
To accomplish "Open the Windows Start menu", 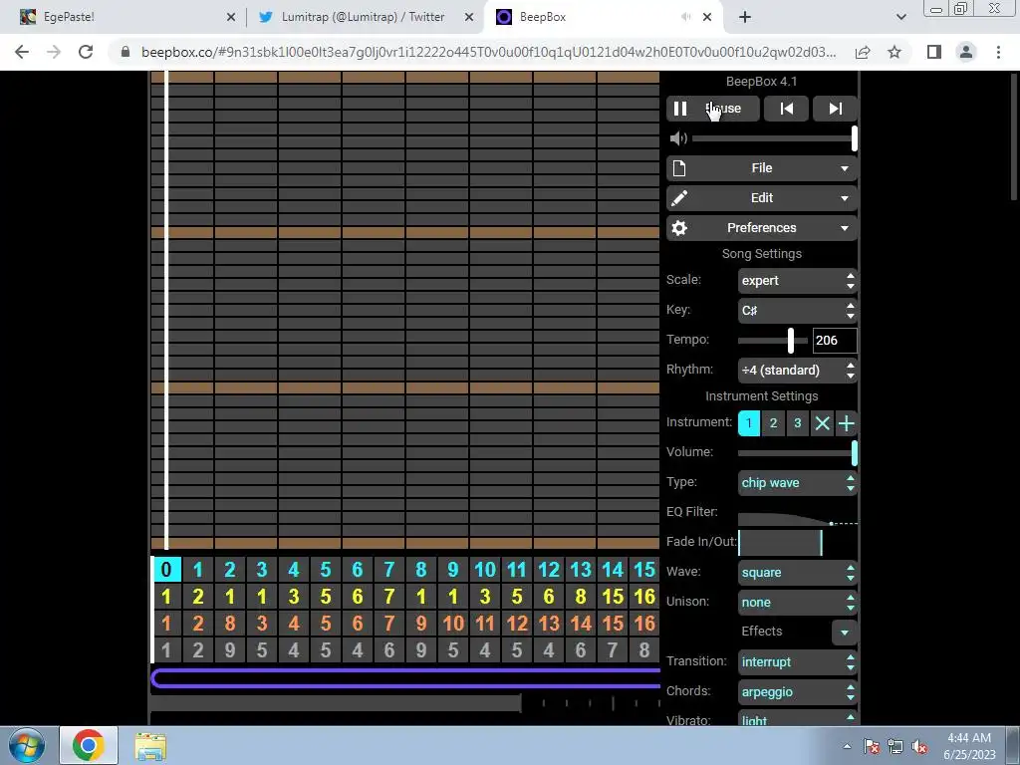I will click(x=26, y=745).
